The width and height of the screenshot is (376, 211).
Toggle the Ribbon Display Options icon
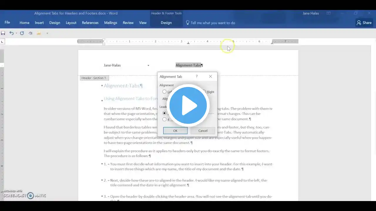tap(329, 13)
